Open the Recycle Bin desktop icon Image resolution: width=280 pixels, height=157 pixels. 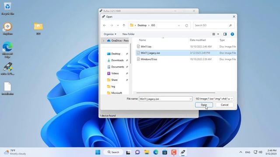[x=7, y=9]
